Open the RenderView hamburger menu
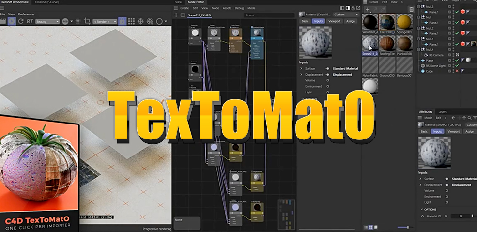 tap(2, 8)
